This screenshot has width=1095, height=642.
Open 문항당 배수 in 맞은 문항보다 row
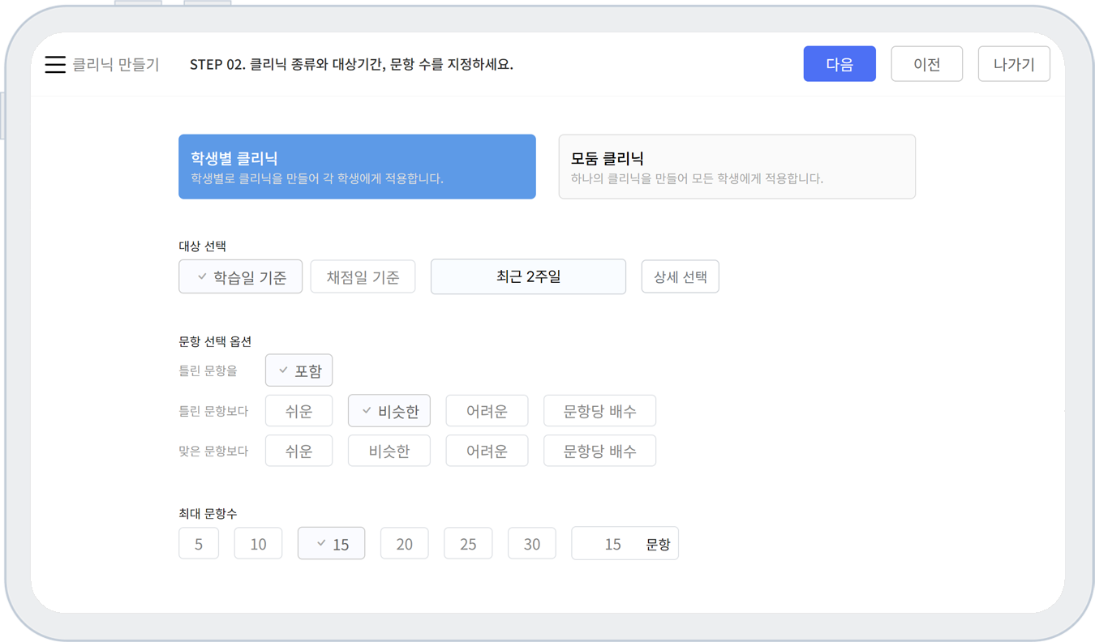point(599,452)
